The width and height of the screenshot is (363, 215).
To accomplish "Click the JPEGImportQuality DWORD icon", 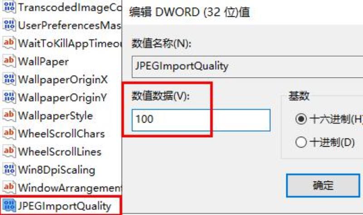I will [9, 205].
